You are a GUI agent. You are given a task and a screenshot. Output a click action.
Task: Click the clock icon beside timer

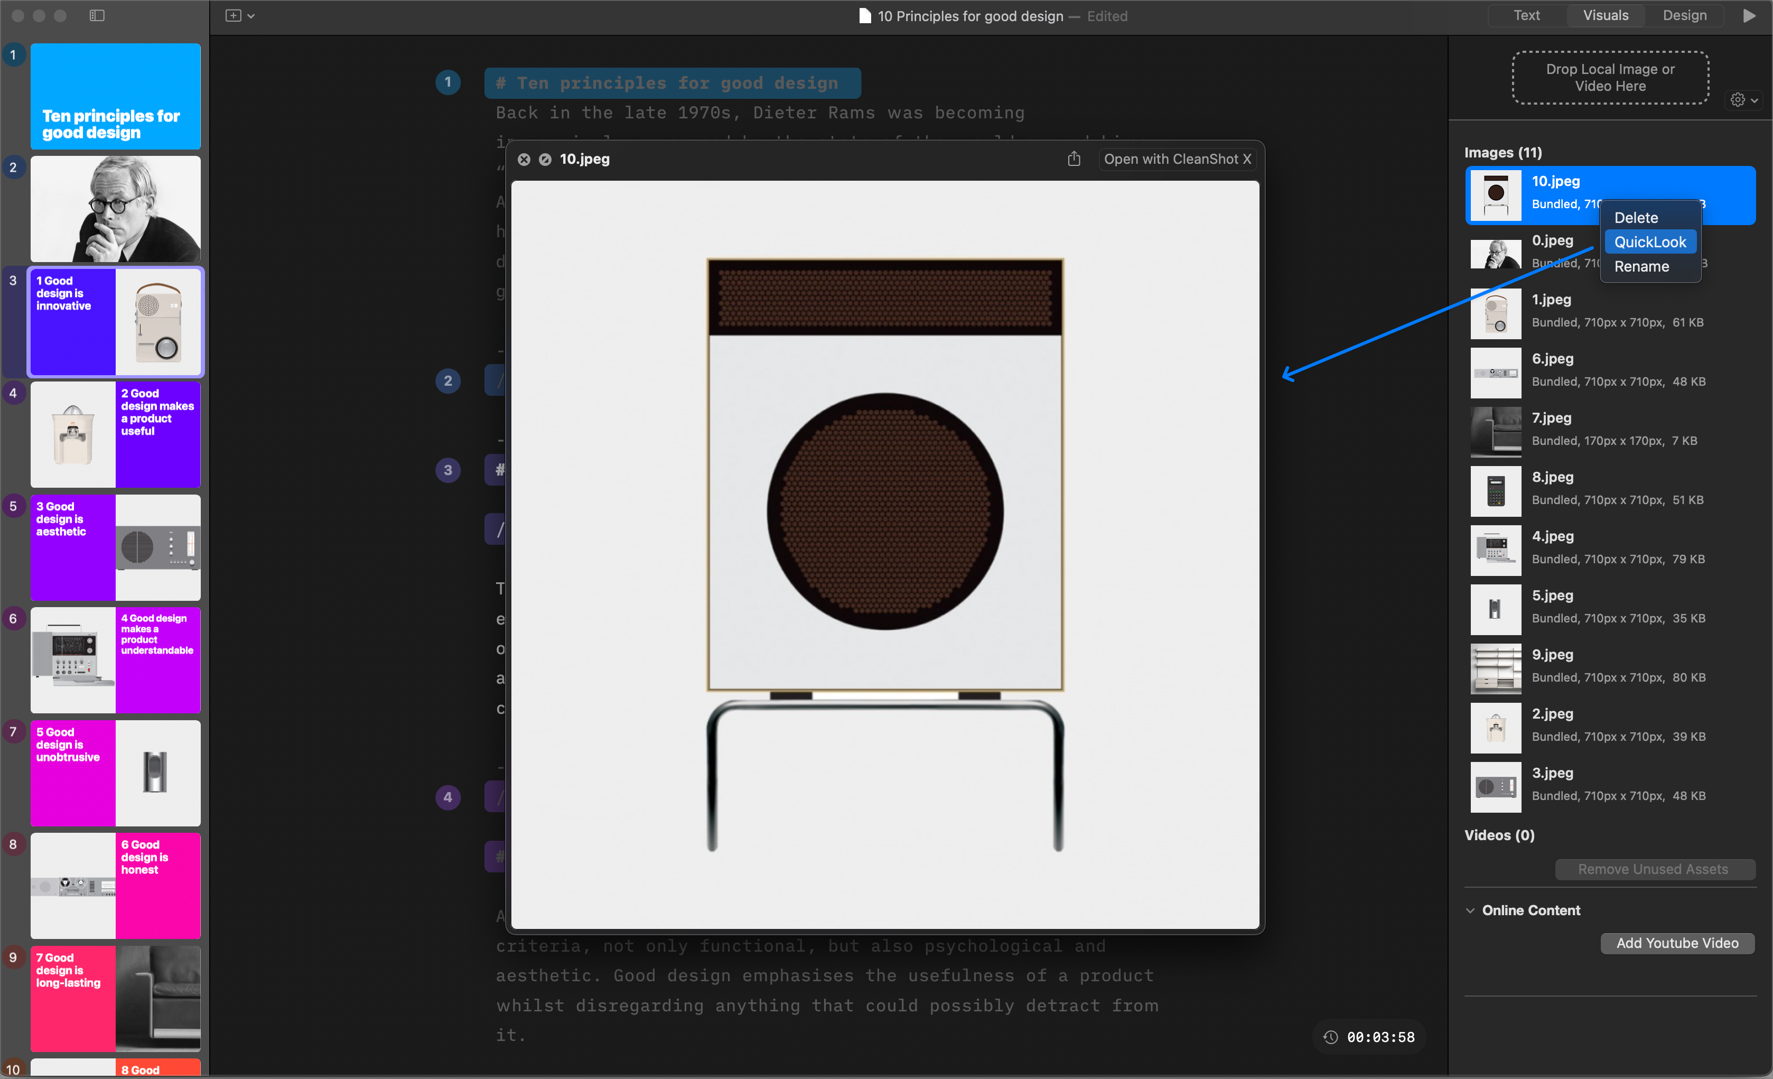1330,1037
